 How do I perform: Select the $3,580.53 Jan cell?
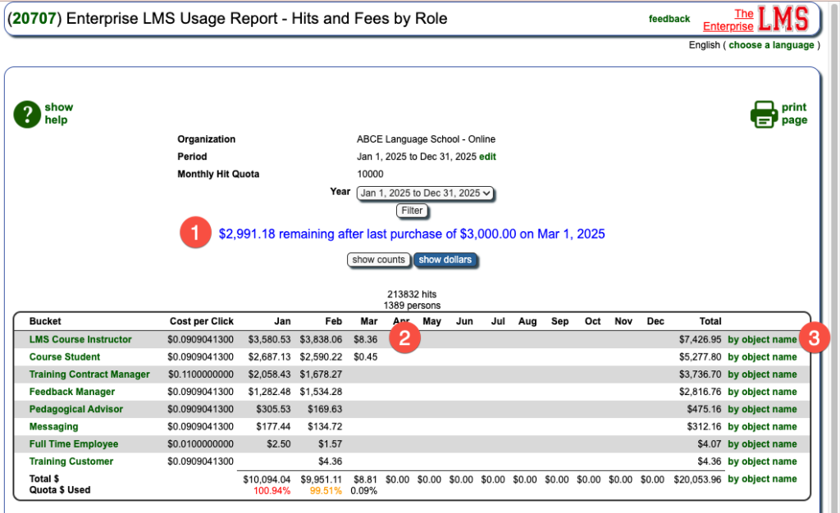pyautogui.click(x=269, y=340)
